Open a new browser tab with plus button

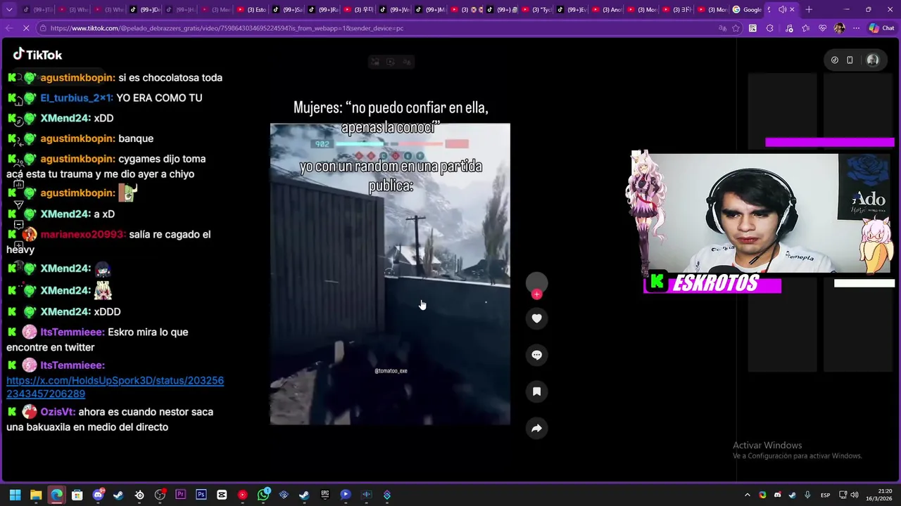pos(809,10)
